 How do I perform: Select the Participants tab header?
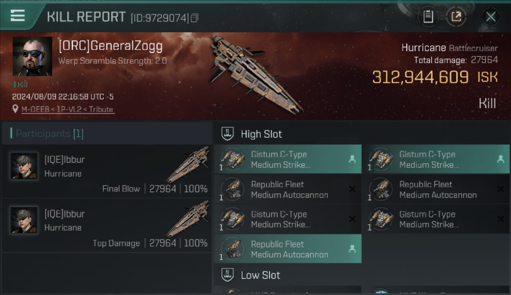pyautogui.click(x=47, y=134)
